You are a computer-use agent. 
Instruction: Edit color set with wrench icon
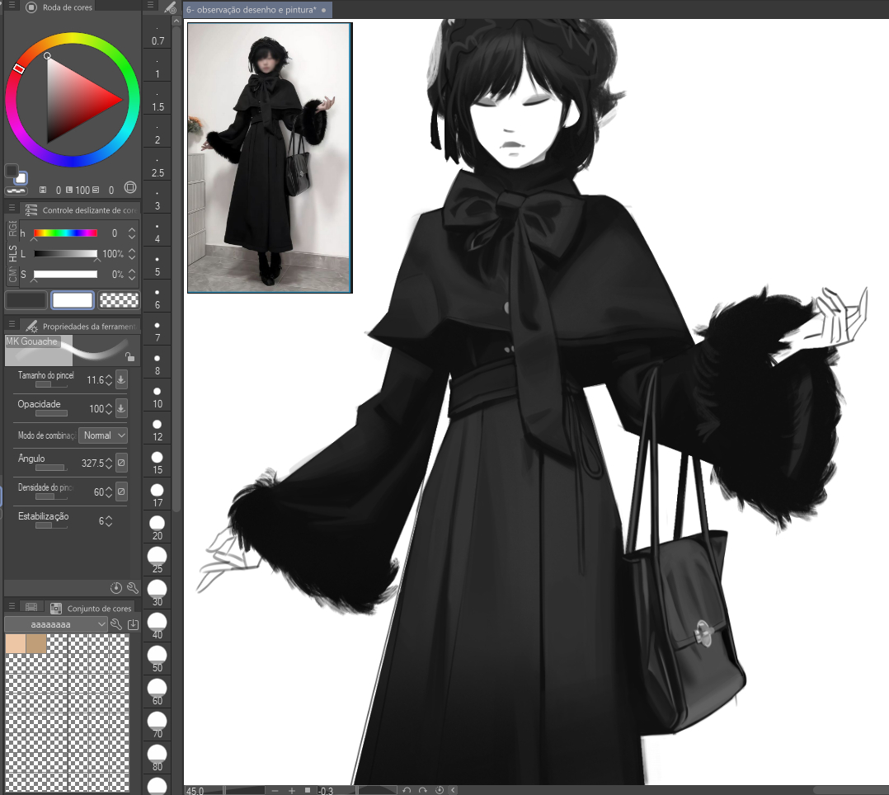click(x=116, y=624)
